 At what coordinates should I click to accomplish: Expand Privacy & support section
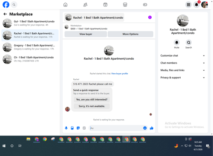(x=183, y=78)
